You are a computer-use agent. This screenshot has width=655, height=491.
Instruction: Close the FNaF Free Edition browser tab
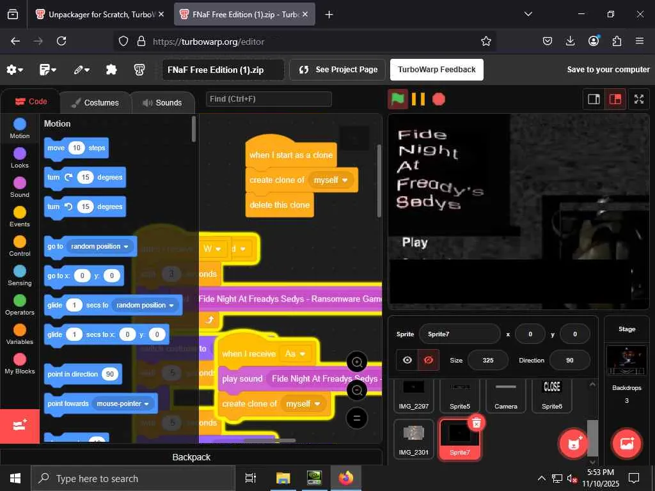[305, 14]
